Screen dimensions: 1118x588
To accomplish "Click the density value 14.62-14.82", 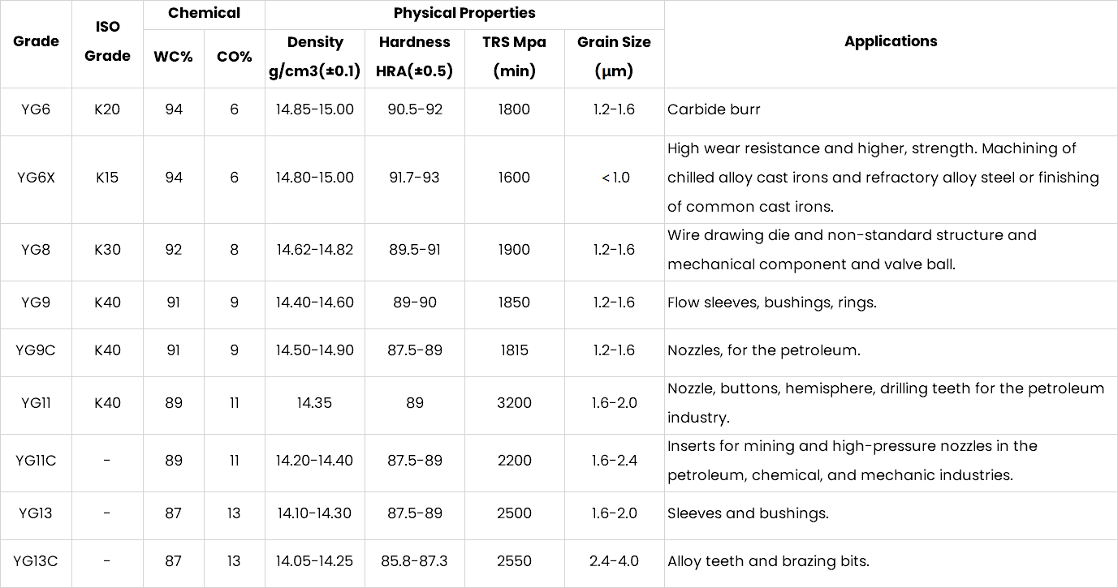I will [x=314, y=250].
